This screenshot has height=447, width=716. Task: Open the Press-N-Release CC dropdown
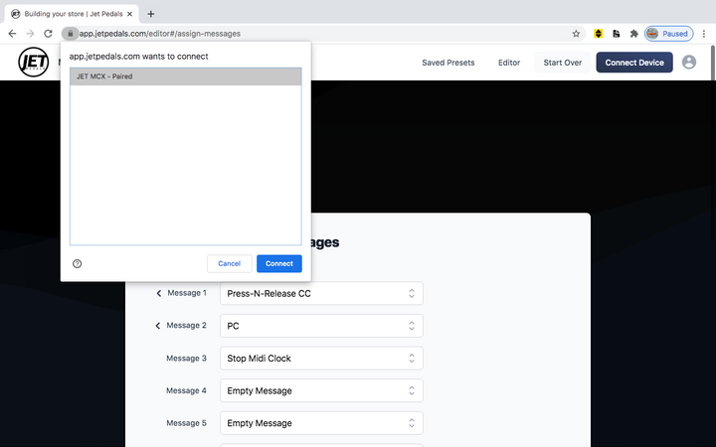[320, 293]
